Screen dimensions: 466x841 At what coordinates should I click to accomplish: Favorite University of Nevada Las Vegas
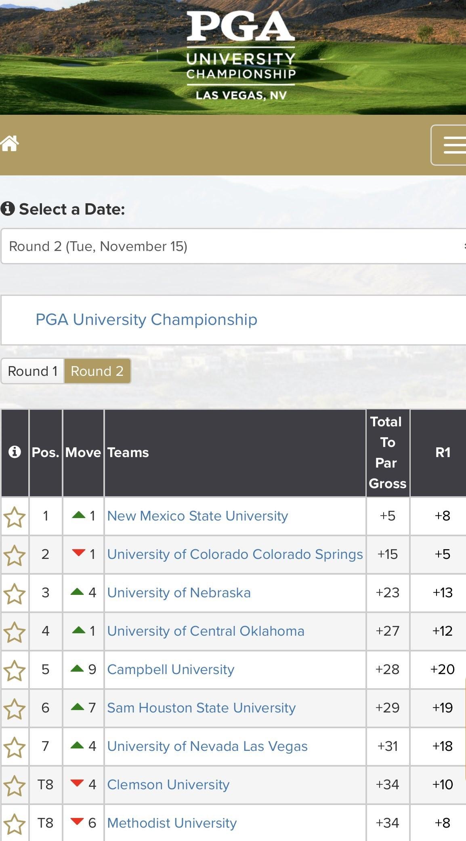pyautogui.click(x=15, y=747)
